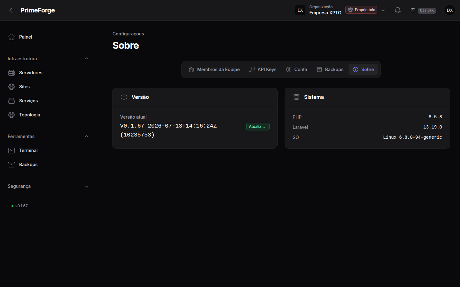This screenshot has height=287, width=460.
Task: Click the Painel home icon
Action: tap(11, 37)
